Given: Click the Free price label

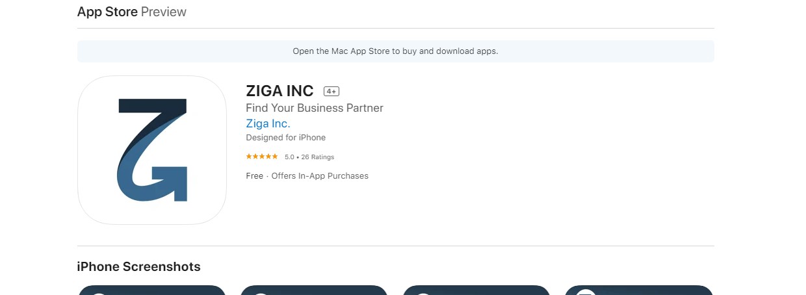Looking at the screenshot, I should (x=254, y=176).
